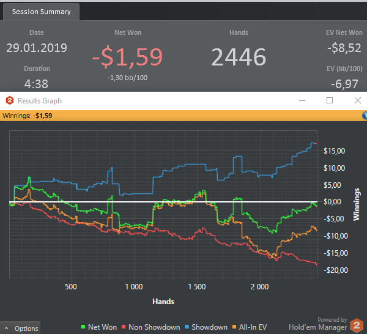Click the 1 500 hands axis label
The height and width of the screenshot is (334, 367).
[197, 287]
